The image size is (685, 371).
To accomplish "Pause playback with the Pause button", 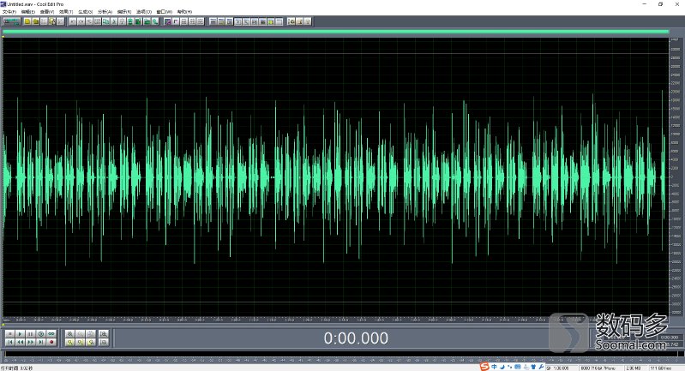I will tap(30, 332).
